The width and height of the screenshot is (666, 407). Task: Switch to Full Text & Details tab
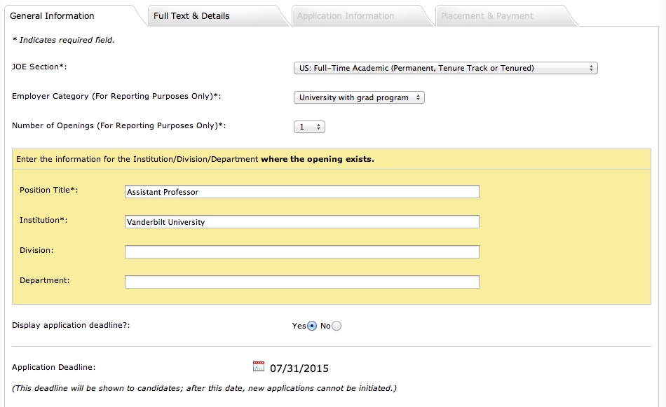(x=191, y=15)
